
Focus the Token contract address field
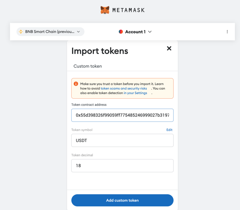click(122, 115)
